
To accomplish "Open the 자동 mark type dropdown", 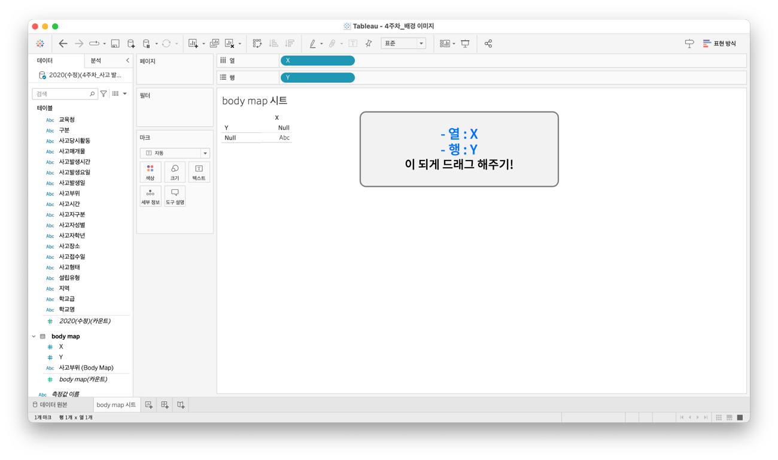I will 174,153.
